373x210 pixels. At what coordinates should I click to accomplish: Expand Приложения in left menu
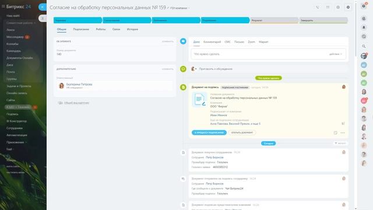pyautogui.click(x=16, y=142)
